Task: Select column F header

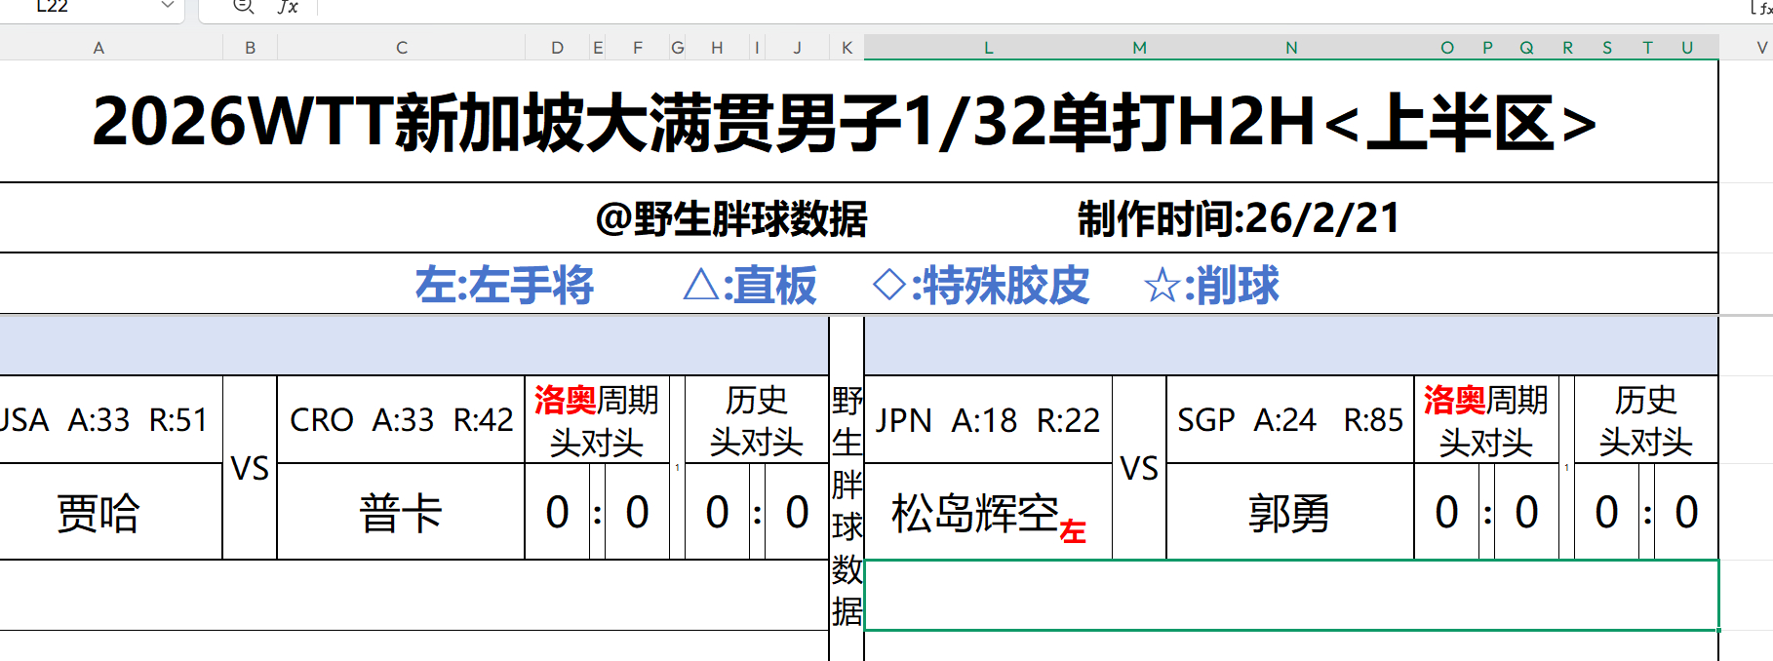Action: click(x=637, y=47)
